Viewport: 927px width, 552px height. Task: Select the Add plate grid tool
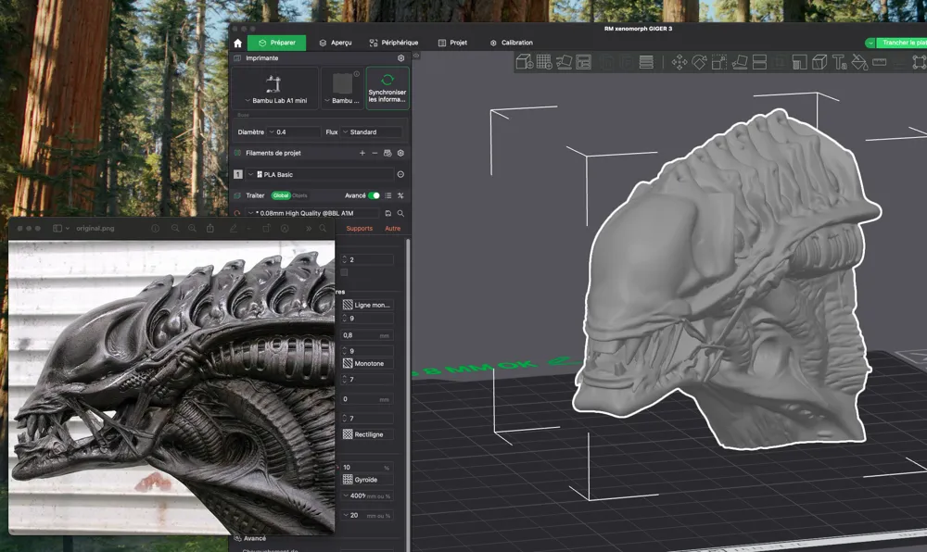tap(544, 61)
